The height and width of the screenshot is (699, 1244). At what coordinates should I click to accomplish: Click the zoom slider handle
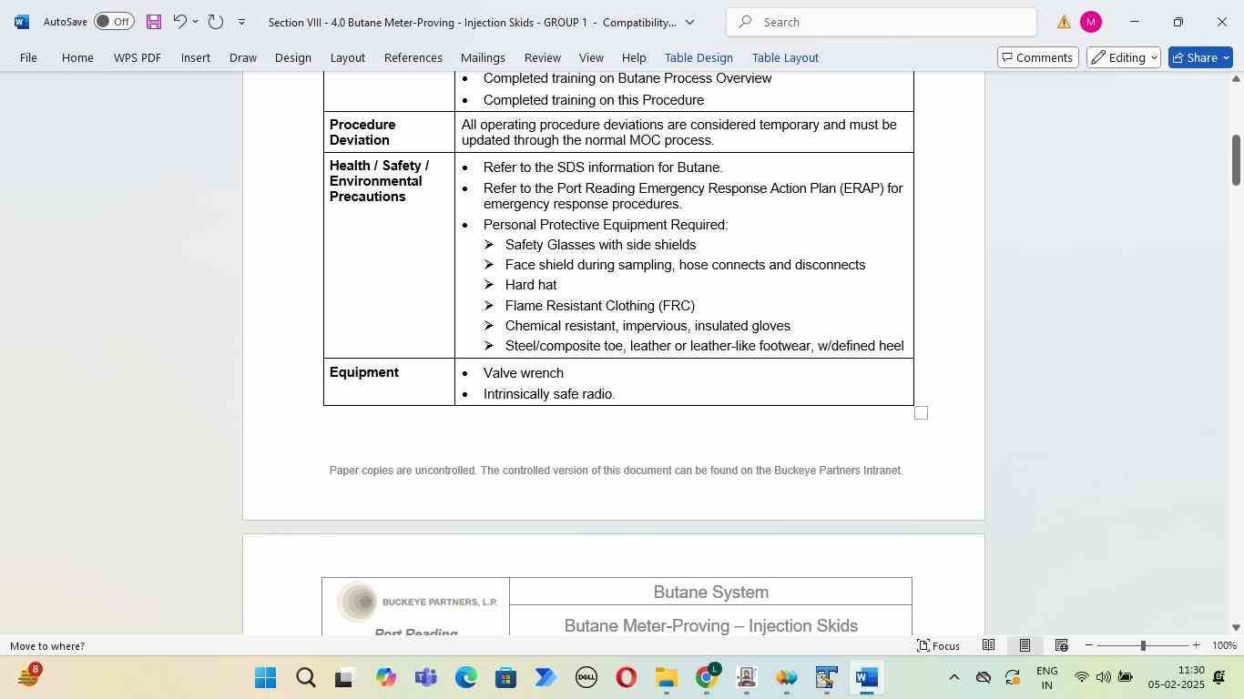tap(1143, 645)
